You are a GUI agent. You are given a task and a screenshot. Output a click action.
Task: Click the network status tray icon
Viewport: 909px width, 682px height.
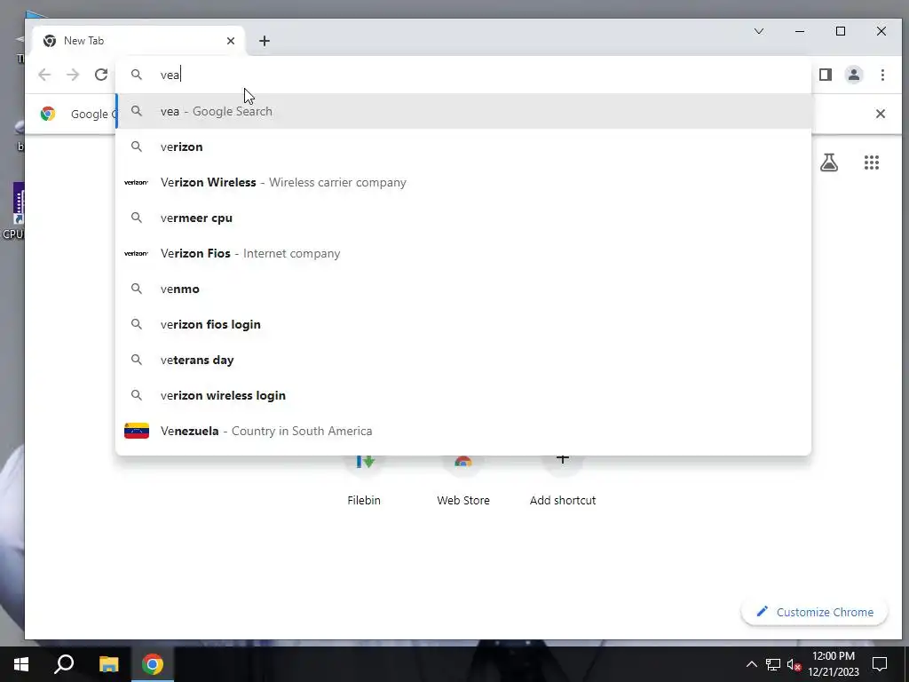(x=773, y=664)
